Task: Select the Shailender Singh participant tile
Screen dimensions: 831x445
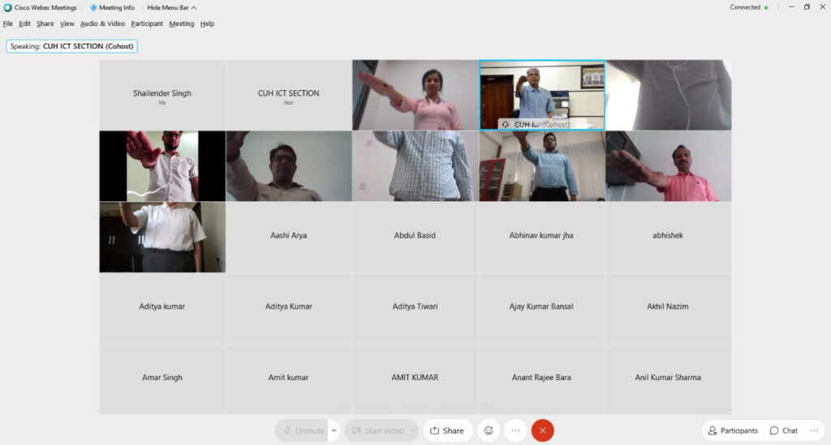Action: point(162,95)
